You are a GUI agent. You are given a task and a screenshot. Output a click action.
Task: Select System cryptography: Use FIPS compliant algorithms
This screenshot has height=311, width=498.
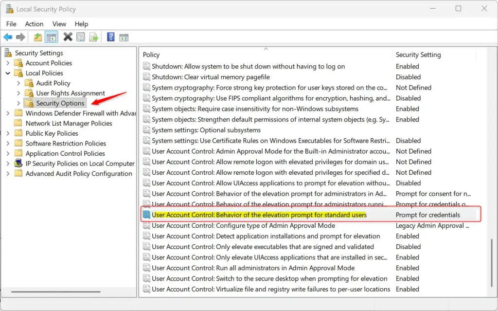[x=271, y=98]
